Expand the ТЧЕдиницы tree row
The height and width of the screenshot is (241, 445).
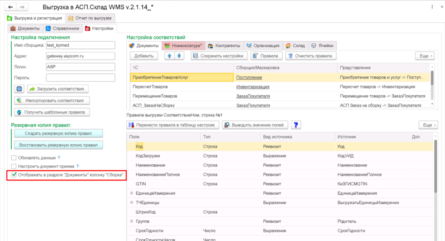(131, 203)
